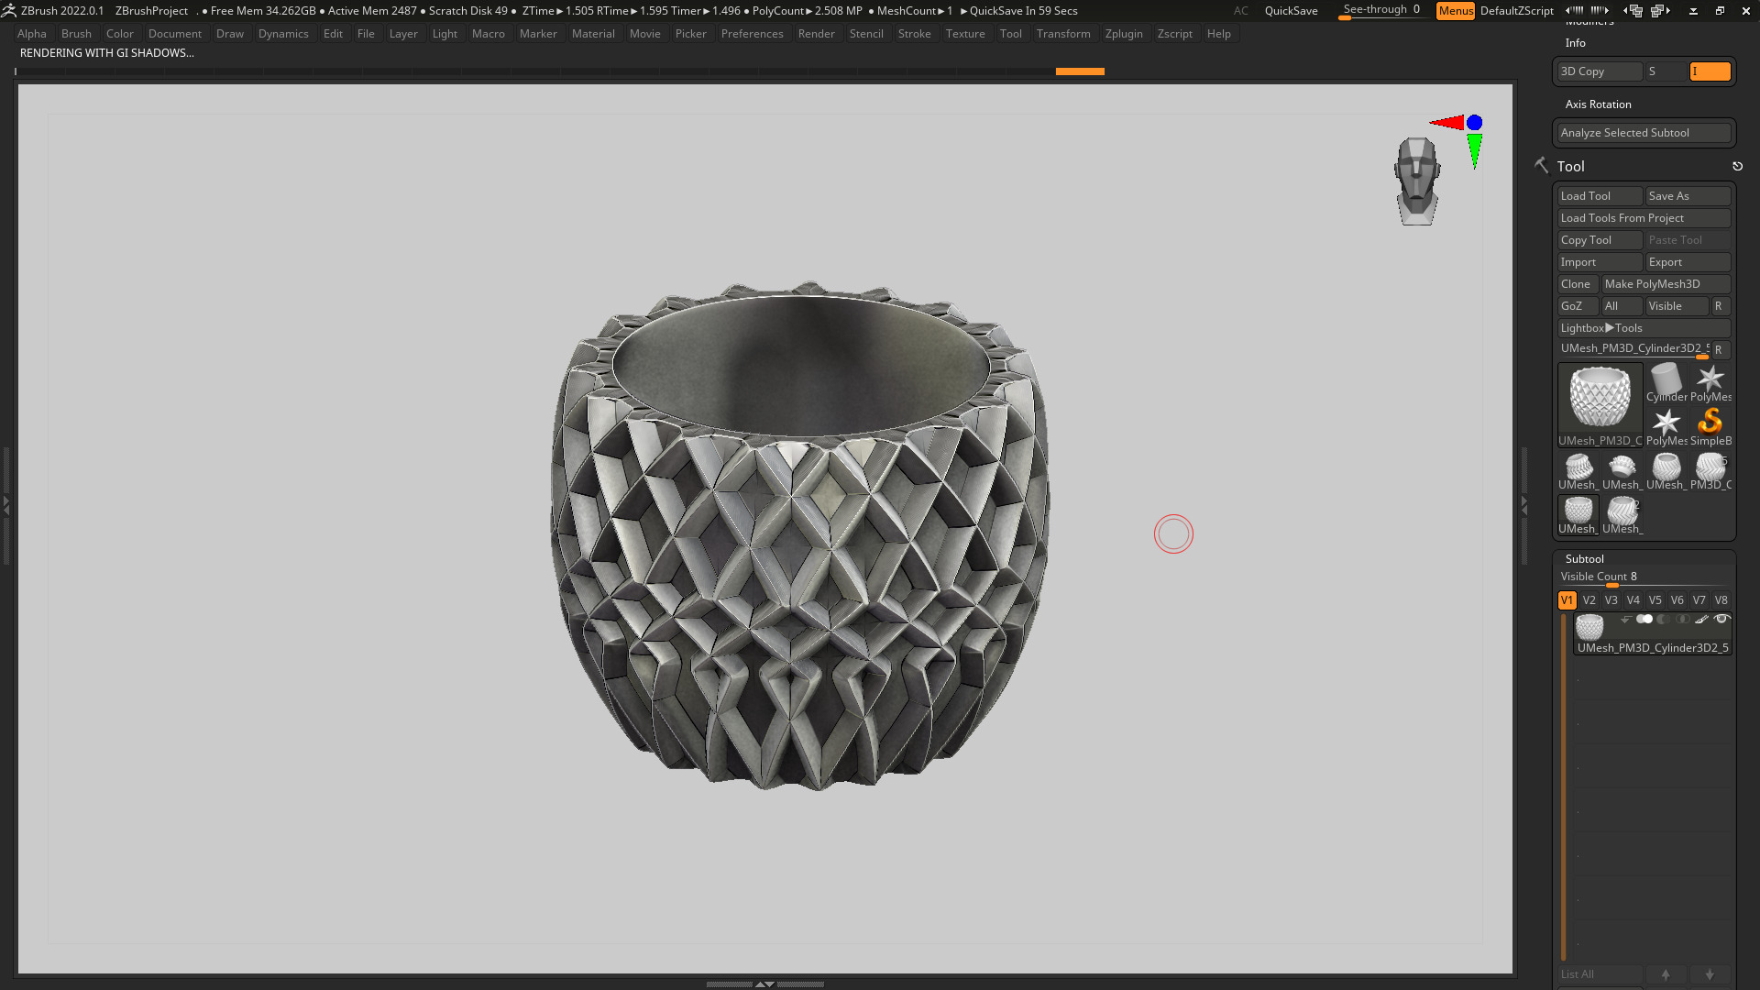Select the last UMesh_ thumbnail with badge 2

tap(1622, 513)
